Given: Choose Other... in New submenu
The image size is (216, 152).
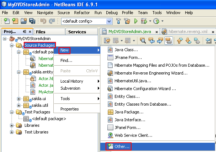Looking at the screenshot, I should (x=158, y=146).
